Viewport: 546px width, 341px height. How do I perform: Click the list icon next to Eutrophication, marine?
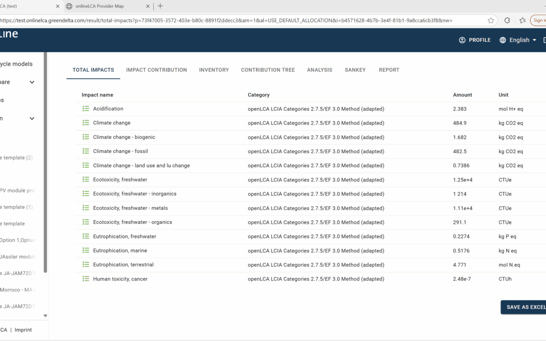point(86,250)
